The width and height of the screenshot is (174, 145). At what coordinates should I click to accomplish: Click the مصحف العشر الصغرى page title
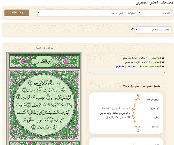[155, 2]
